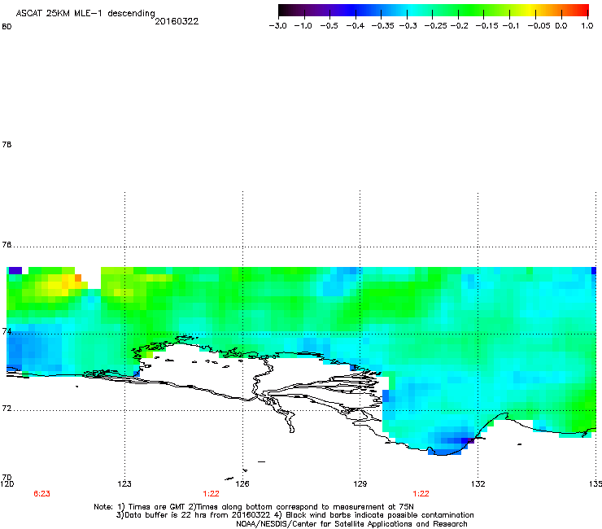Screen dimensions: 602x529
Task: Click the longitude label '132' on bottom axis
Action: tap(478, 483)
